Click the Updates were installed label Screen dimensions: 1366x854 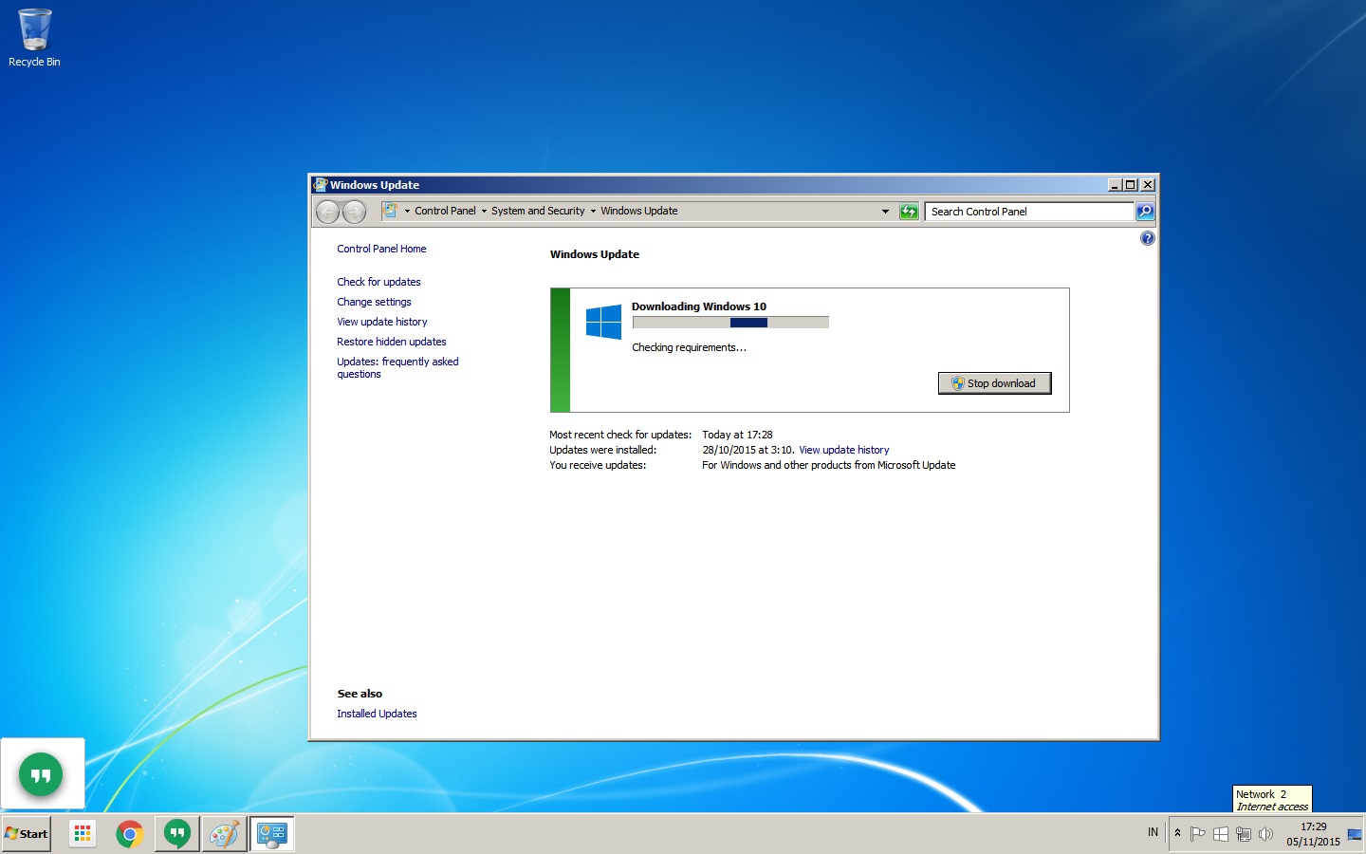pyautogui.click(x=602, y=450)
